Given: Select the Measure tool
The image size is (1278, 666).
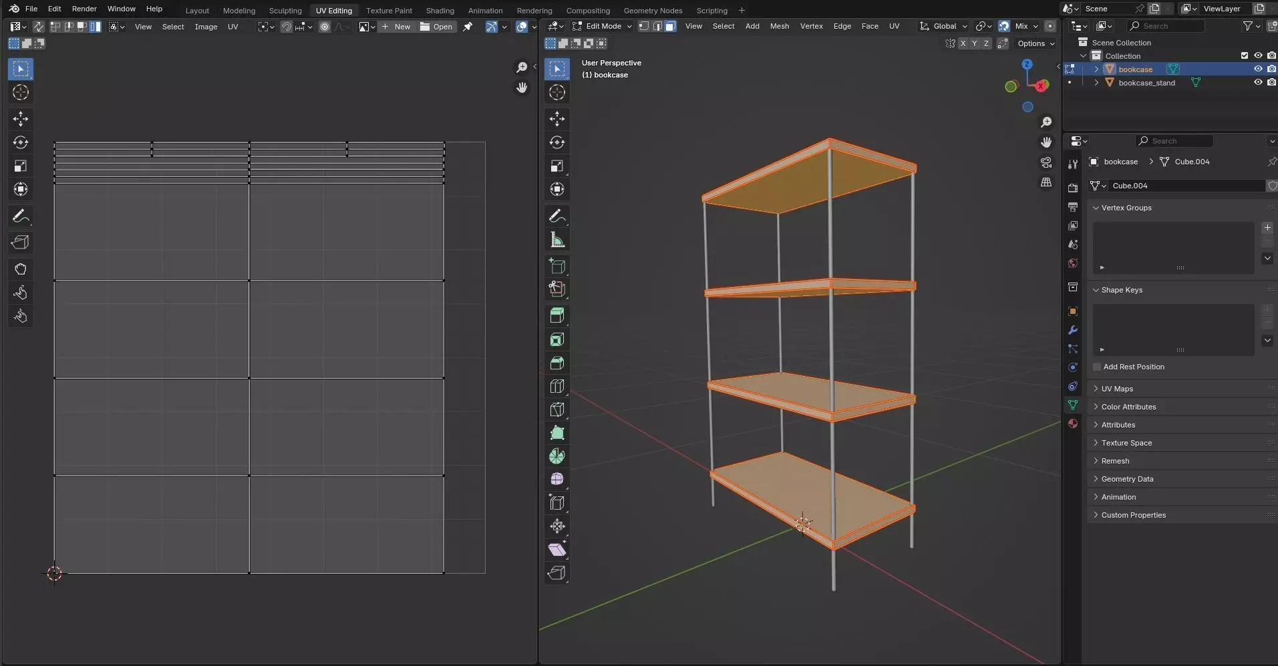Looking at the screenshot, I should coord(557,240).
